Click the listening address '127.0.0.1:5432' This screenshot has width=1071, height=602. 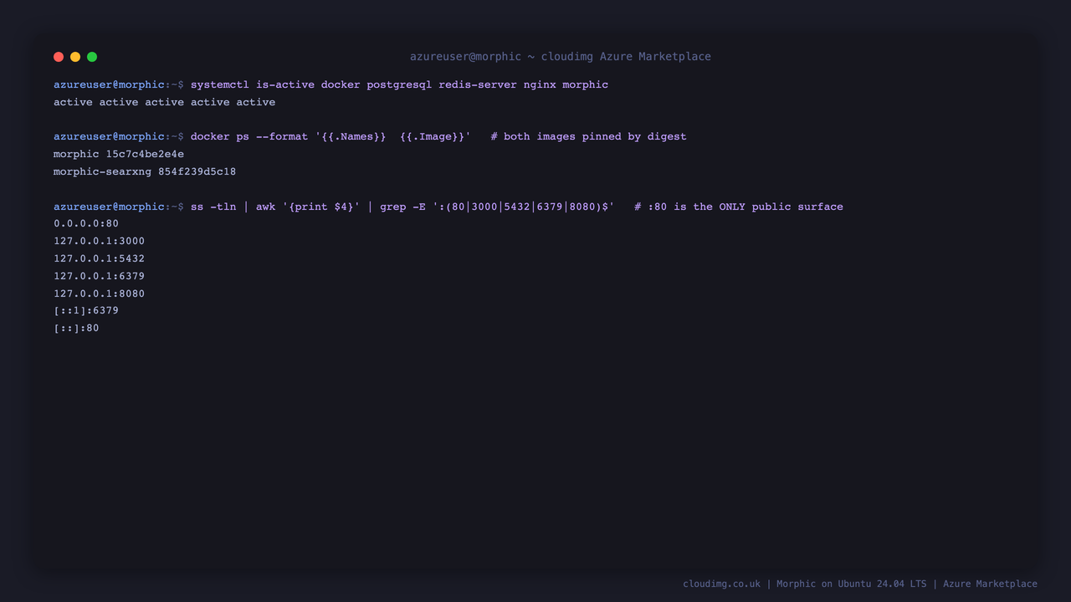(x=99, y=258)
